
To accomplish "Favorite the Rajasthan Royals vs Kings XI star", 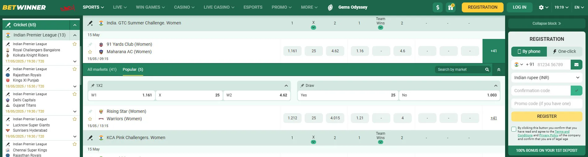I will click(x=75, y=69).
